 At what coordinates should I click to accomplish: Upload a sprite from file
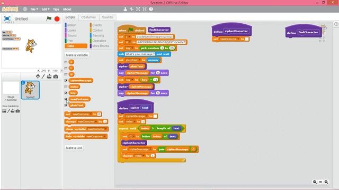point(49,76)
